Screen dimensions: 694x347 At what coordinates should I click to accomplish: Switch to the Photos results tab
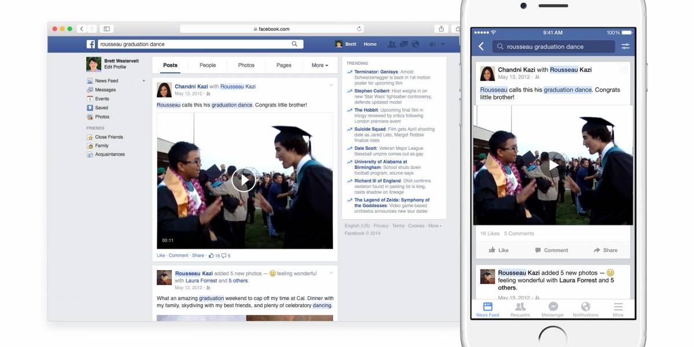[x=246, y=65]
